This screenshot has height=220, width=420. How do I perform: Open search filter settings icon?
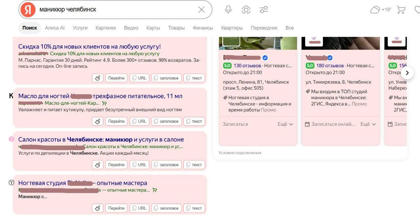(264, 10)
